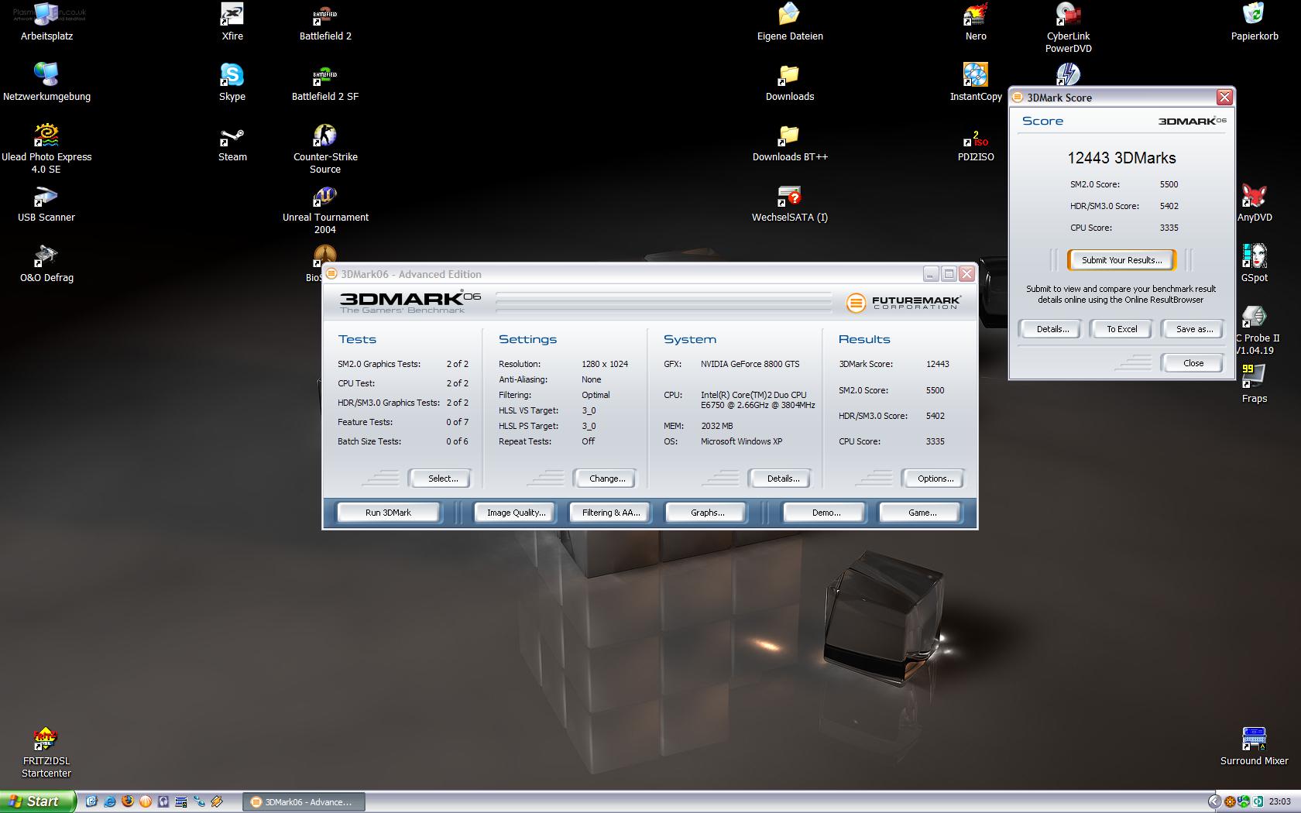
Task: Click Submit Your Results button
Action: pos(1121,260)
